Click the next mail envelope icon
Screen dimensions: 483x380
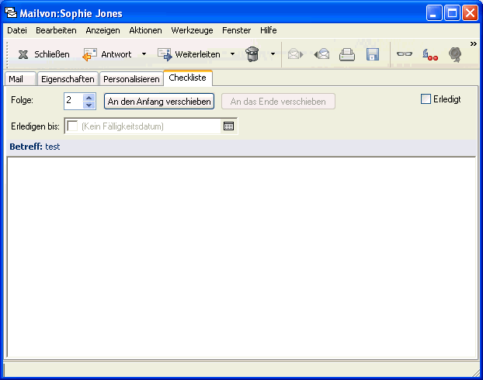(x=295, y=54)
